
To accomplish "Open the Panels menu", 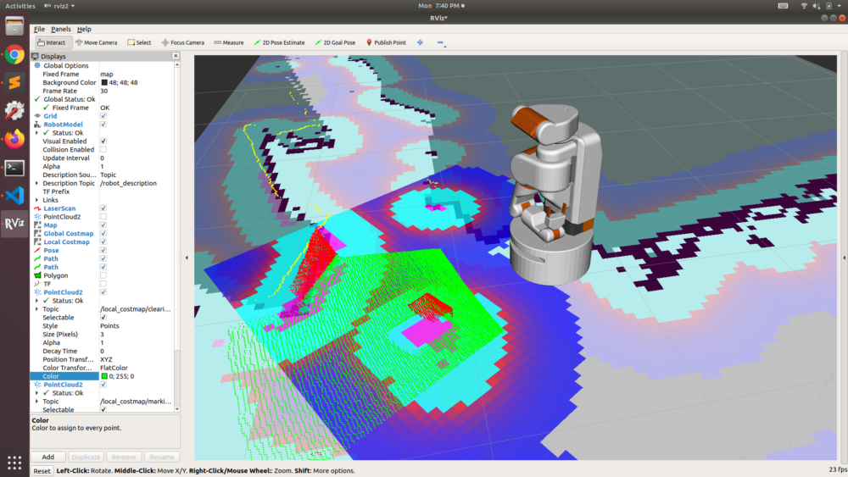I will click(x=60, y=29).
